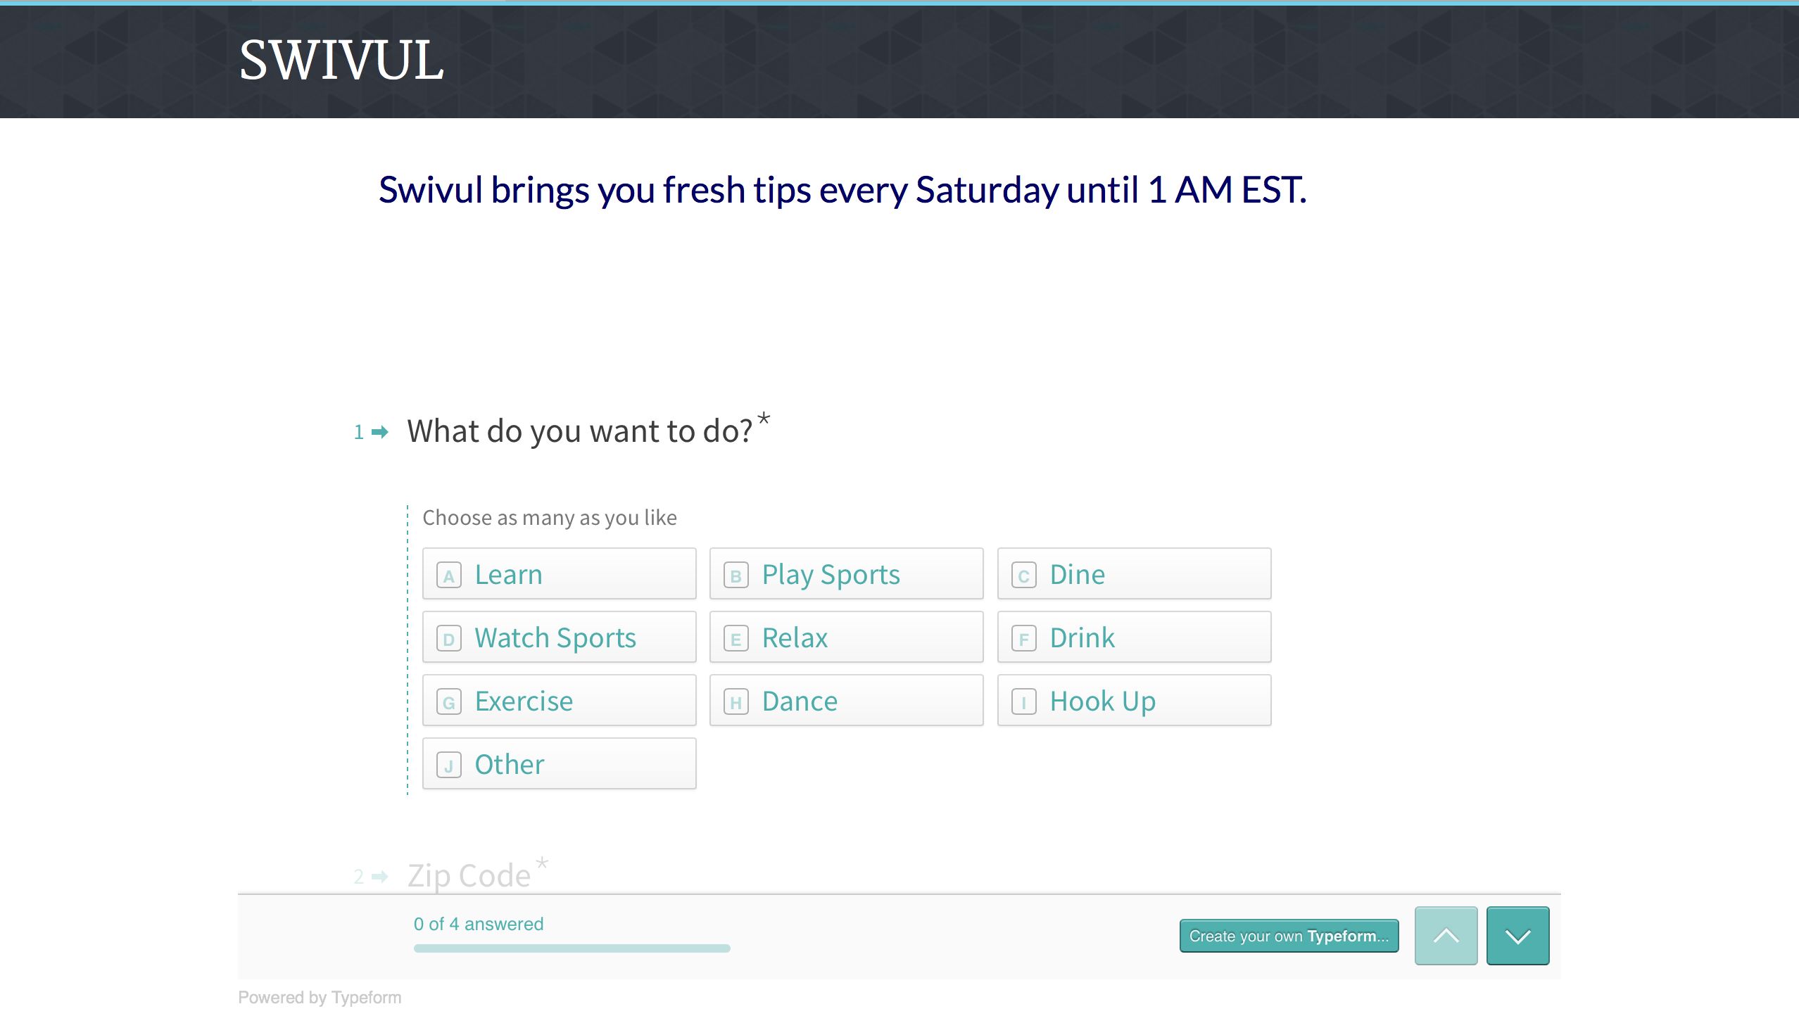Pick the Watch Sports option
The height and width of the screenshot is (1023, 1799).
(x=559, y=637)
